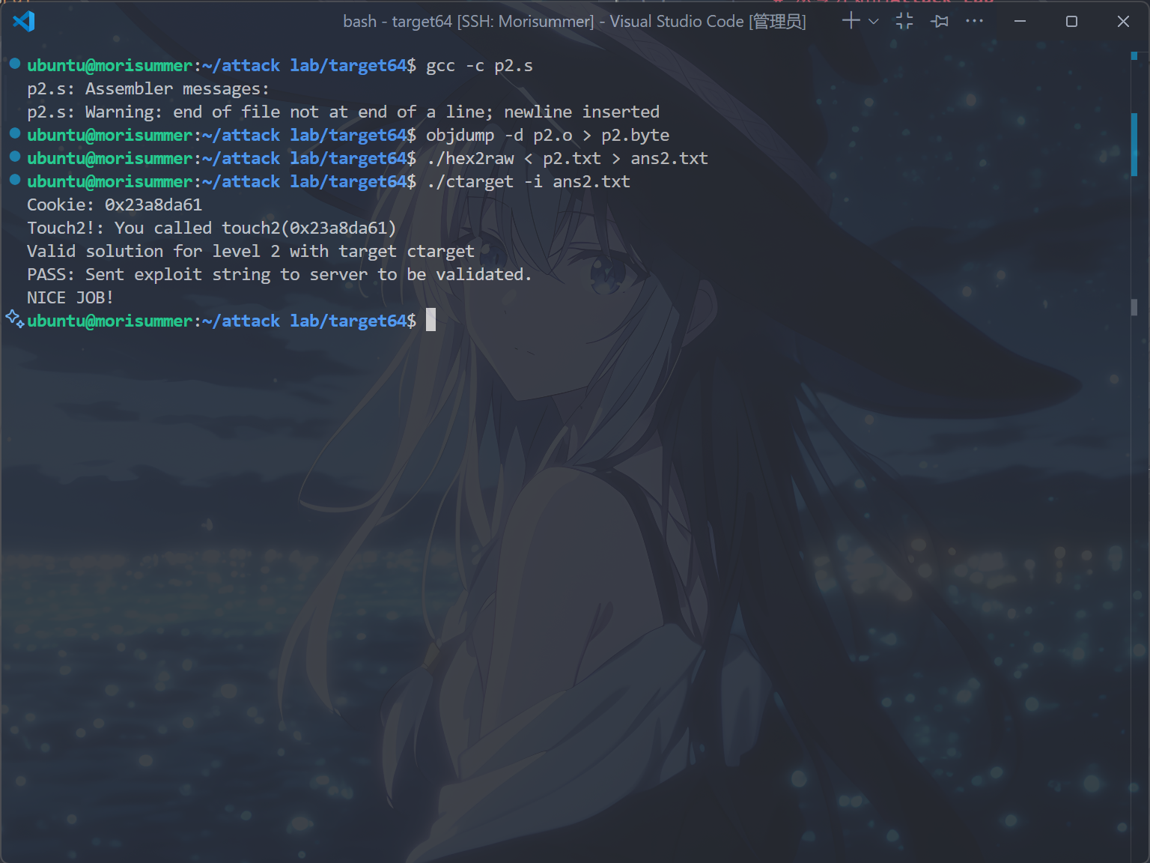Screen dimensions: 1150x863
Task: Close the VS Code terminal window
Action: tap(1123, 21)
